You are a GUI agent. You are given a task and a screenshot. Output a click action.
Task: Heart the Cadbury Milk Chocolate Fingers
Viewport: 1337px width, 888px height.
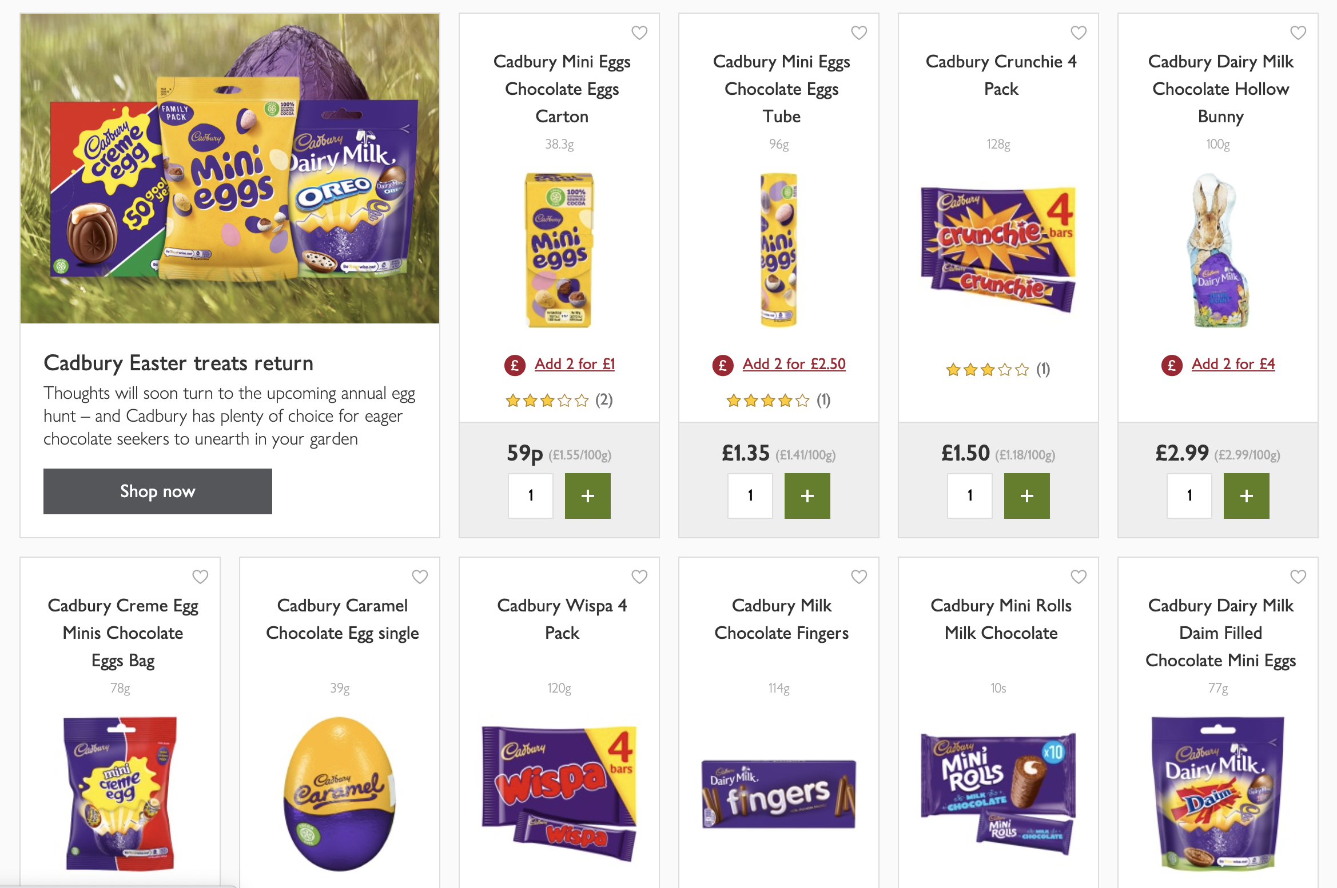click(x=859, y=577)
